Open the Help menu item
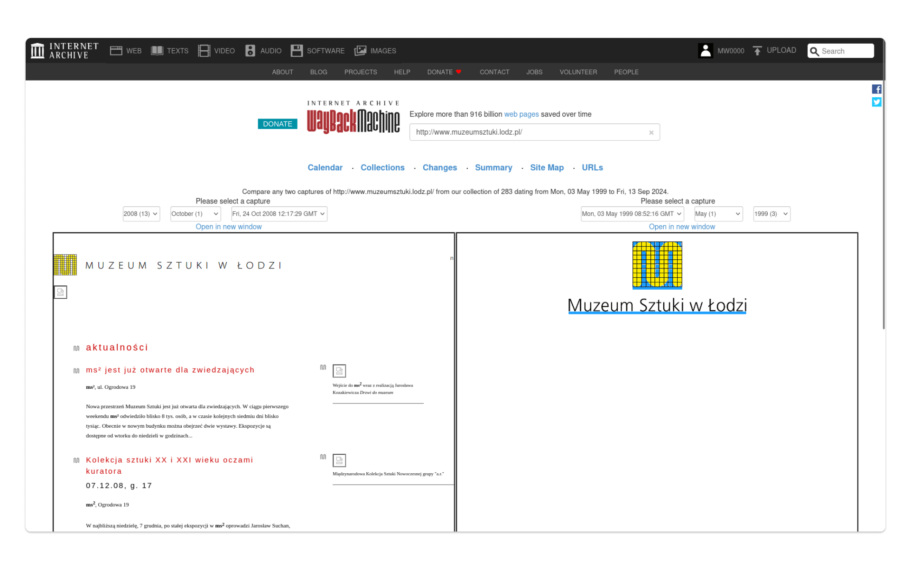This screenshot has height=569, width=911. pos(402,72)
